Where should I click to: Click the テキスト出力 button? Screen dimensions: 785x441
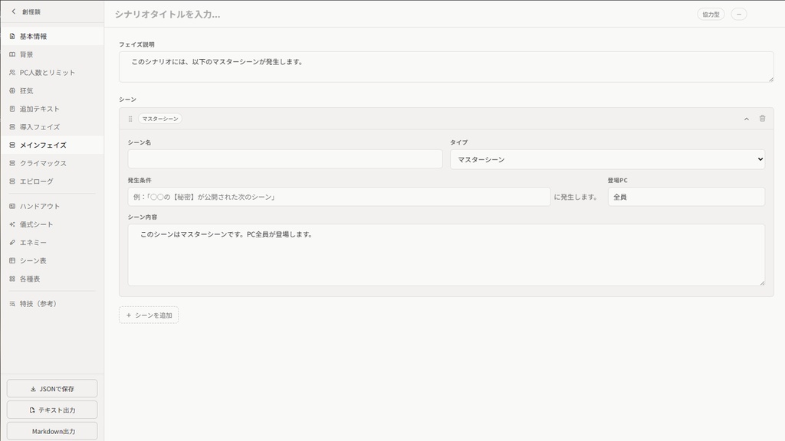(x=52, y=410)
